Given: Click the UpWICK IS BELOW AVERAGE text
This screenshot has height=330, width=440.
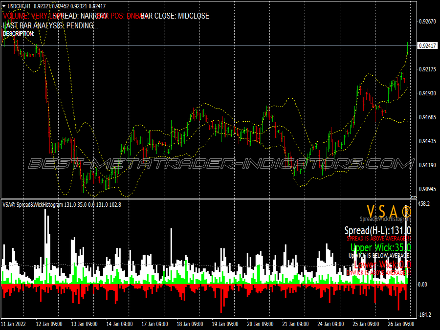Looking at the screenshot, I should pos(380,256).
